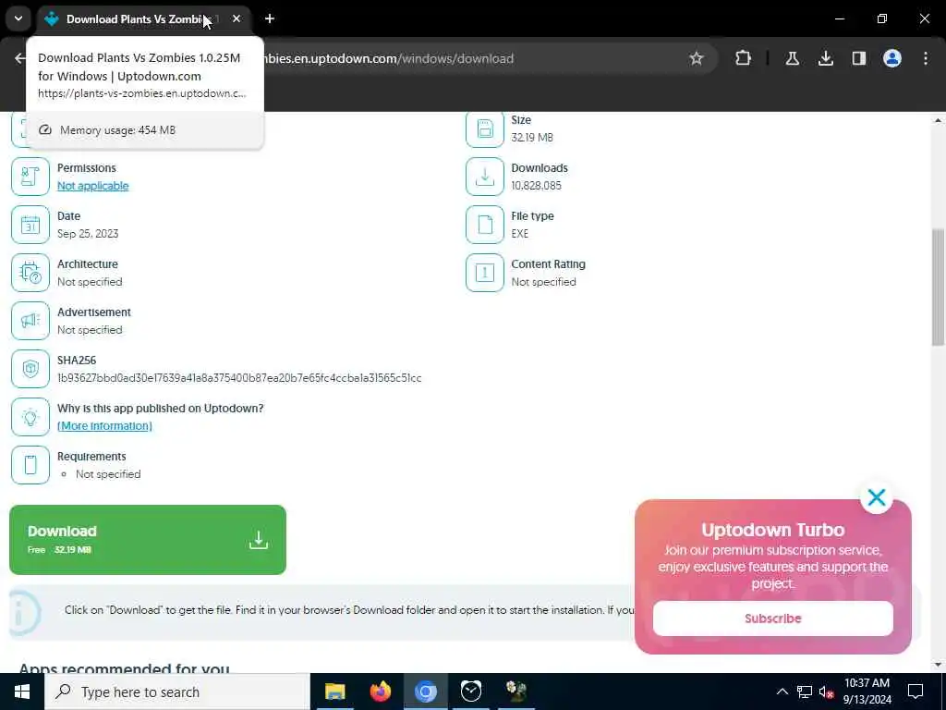Click the download arrow icon in green button
This screenshot has height=710, width=946.
click(x=259, y=540)
